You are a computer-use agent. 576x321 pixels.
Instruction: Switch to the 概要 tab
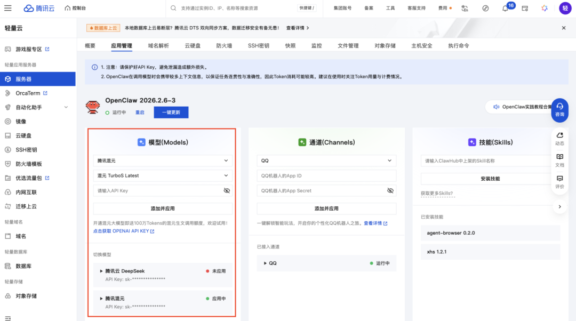[x=90, y=45]
